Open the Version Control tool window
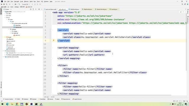Screen dimensions: 189x106 point(8,99)
